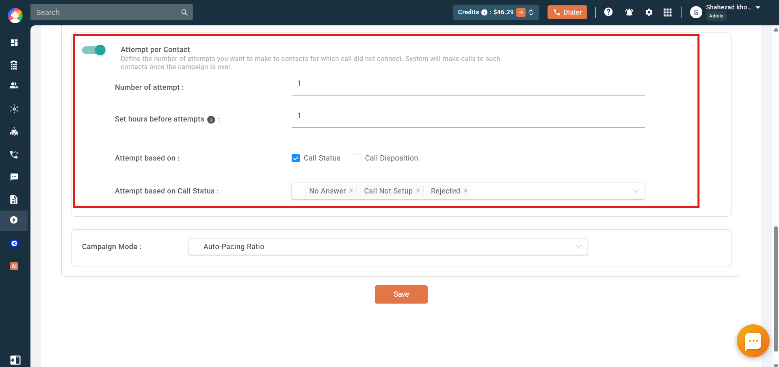Image resolution: width=779 pixels, height=367 pixels.
Task: Open the notifications bell
Action: click(629, 12)
